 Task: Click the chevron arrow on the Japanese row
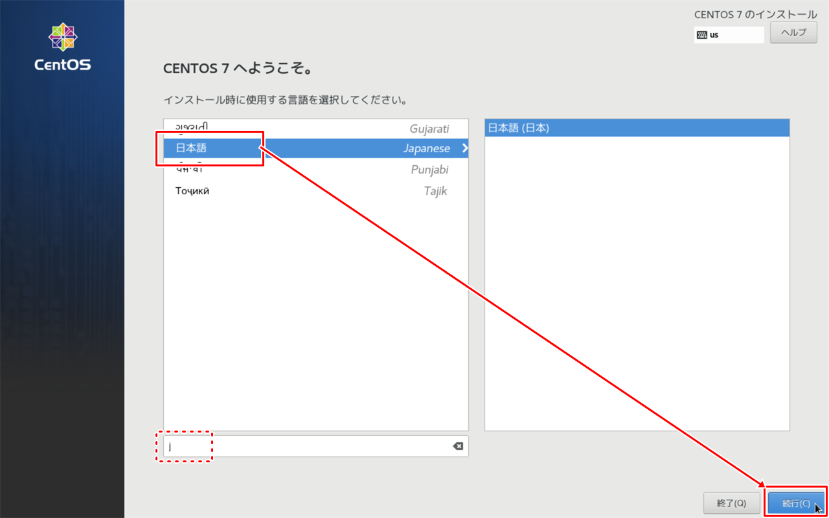[x=464, y=148]
